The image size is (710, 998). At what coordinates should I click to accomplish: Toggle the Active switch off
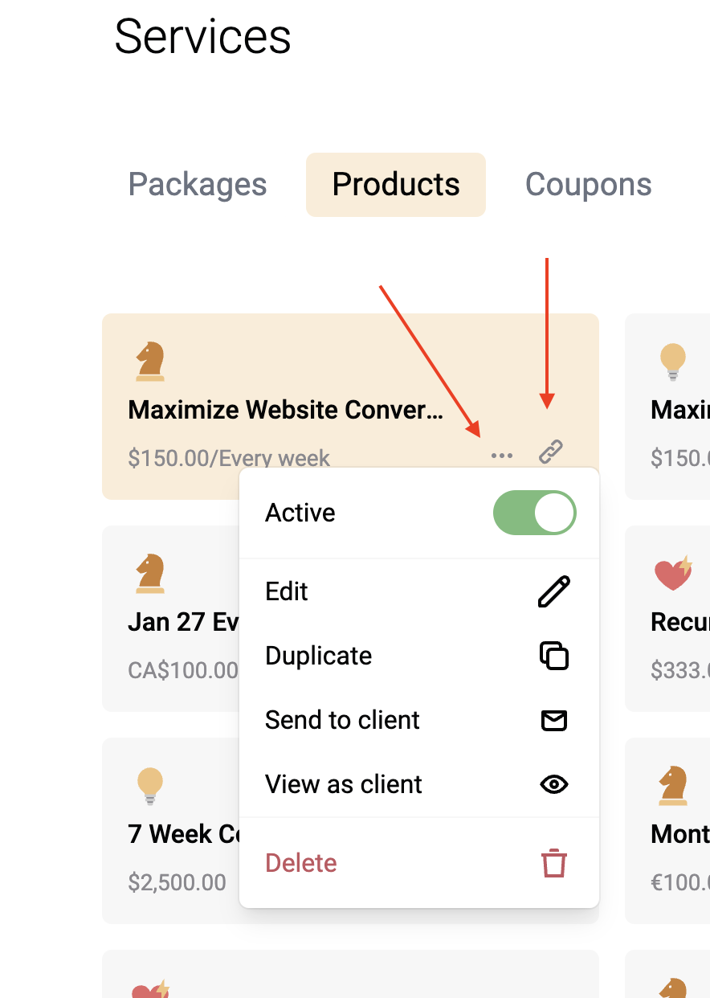click(x=535, y=513)
